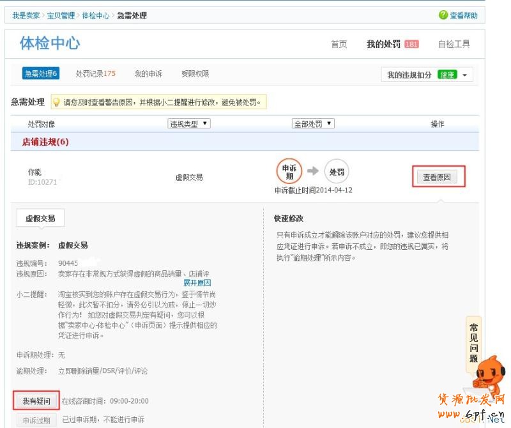The width and height of the screenshot is (511, 428).
Task: Click the green 健康 status badge
Action: 447,75
